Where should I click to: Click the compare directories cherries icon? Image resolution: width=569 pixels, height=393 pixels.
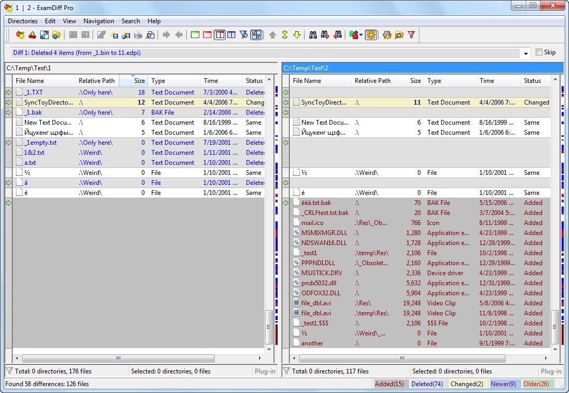32,35
